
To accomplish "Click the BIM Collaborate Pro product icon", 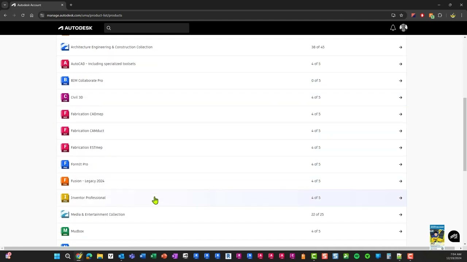I will [x=65, y=80].
